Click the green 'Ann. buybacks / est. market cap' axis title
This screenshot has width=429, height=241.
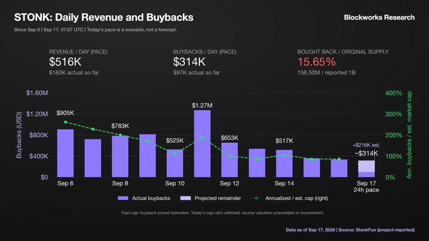tap(409, 135)
